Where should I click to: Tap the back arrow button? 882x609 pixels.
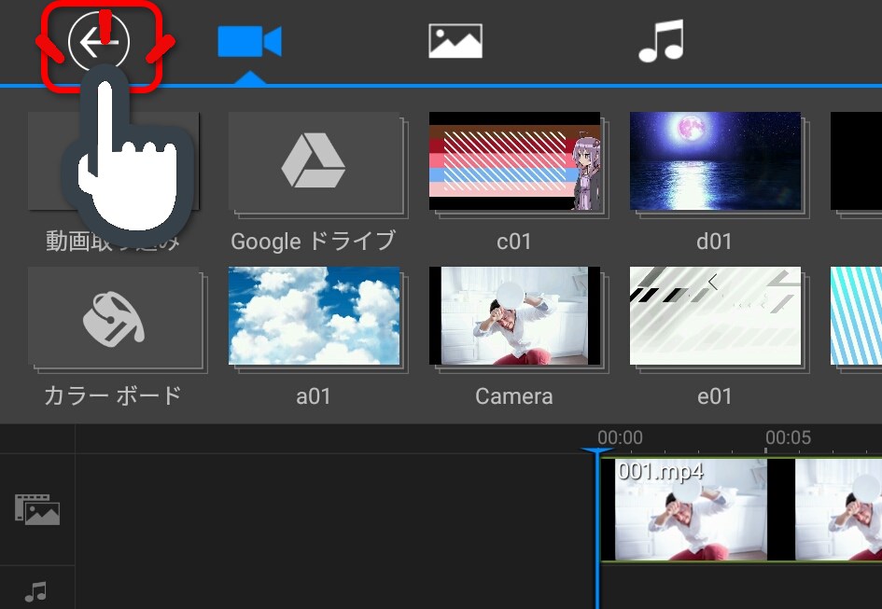(x=99, y=43)
